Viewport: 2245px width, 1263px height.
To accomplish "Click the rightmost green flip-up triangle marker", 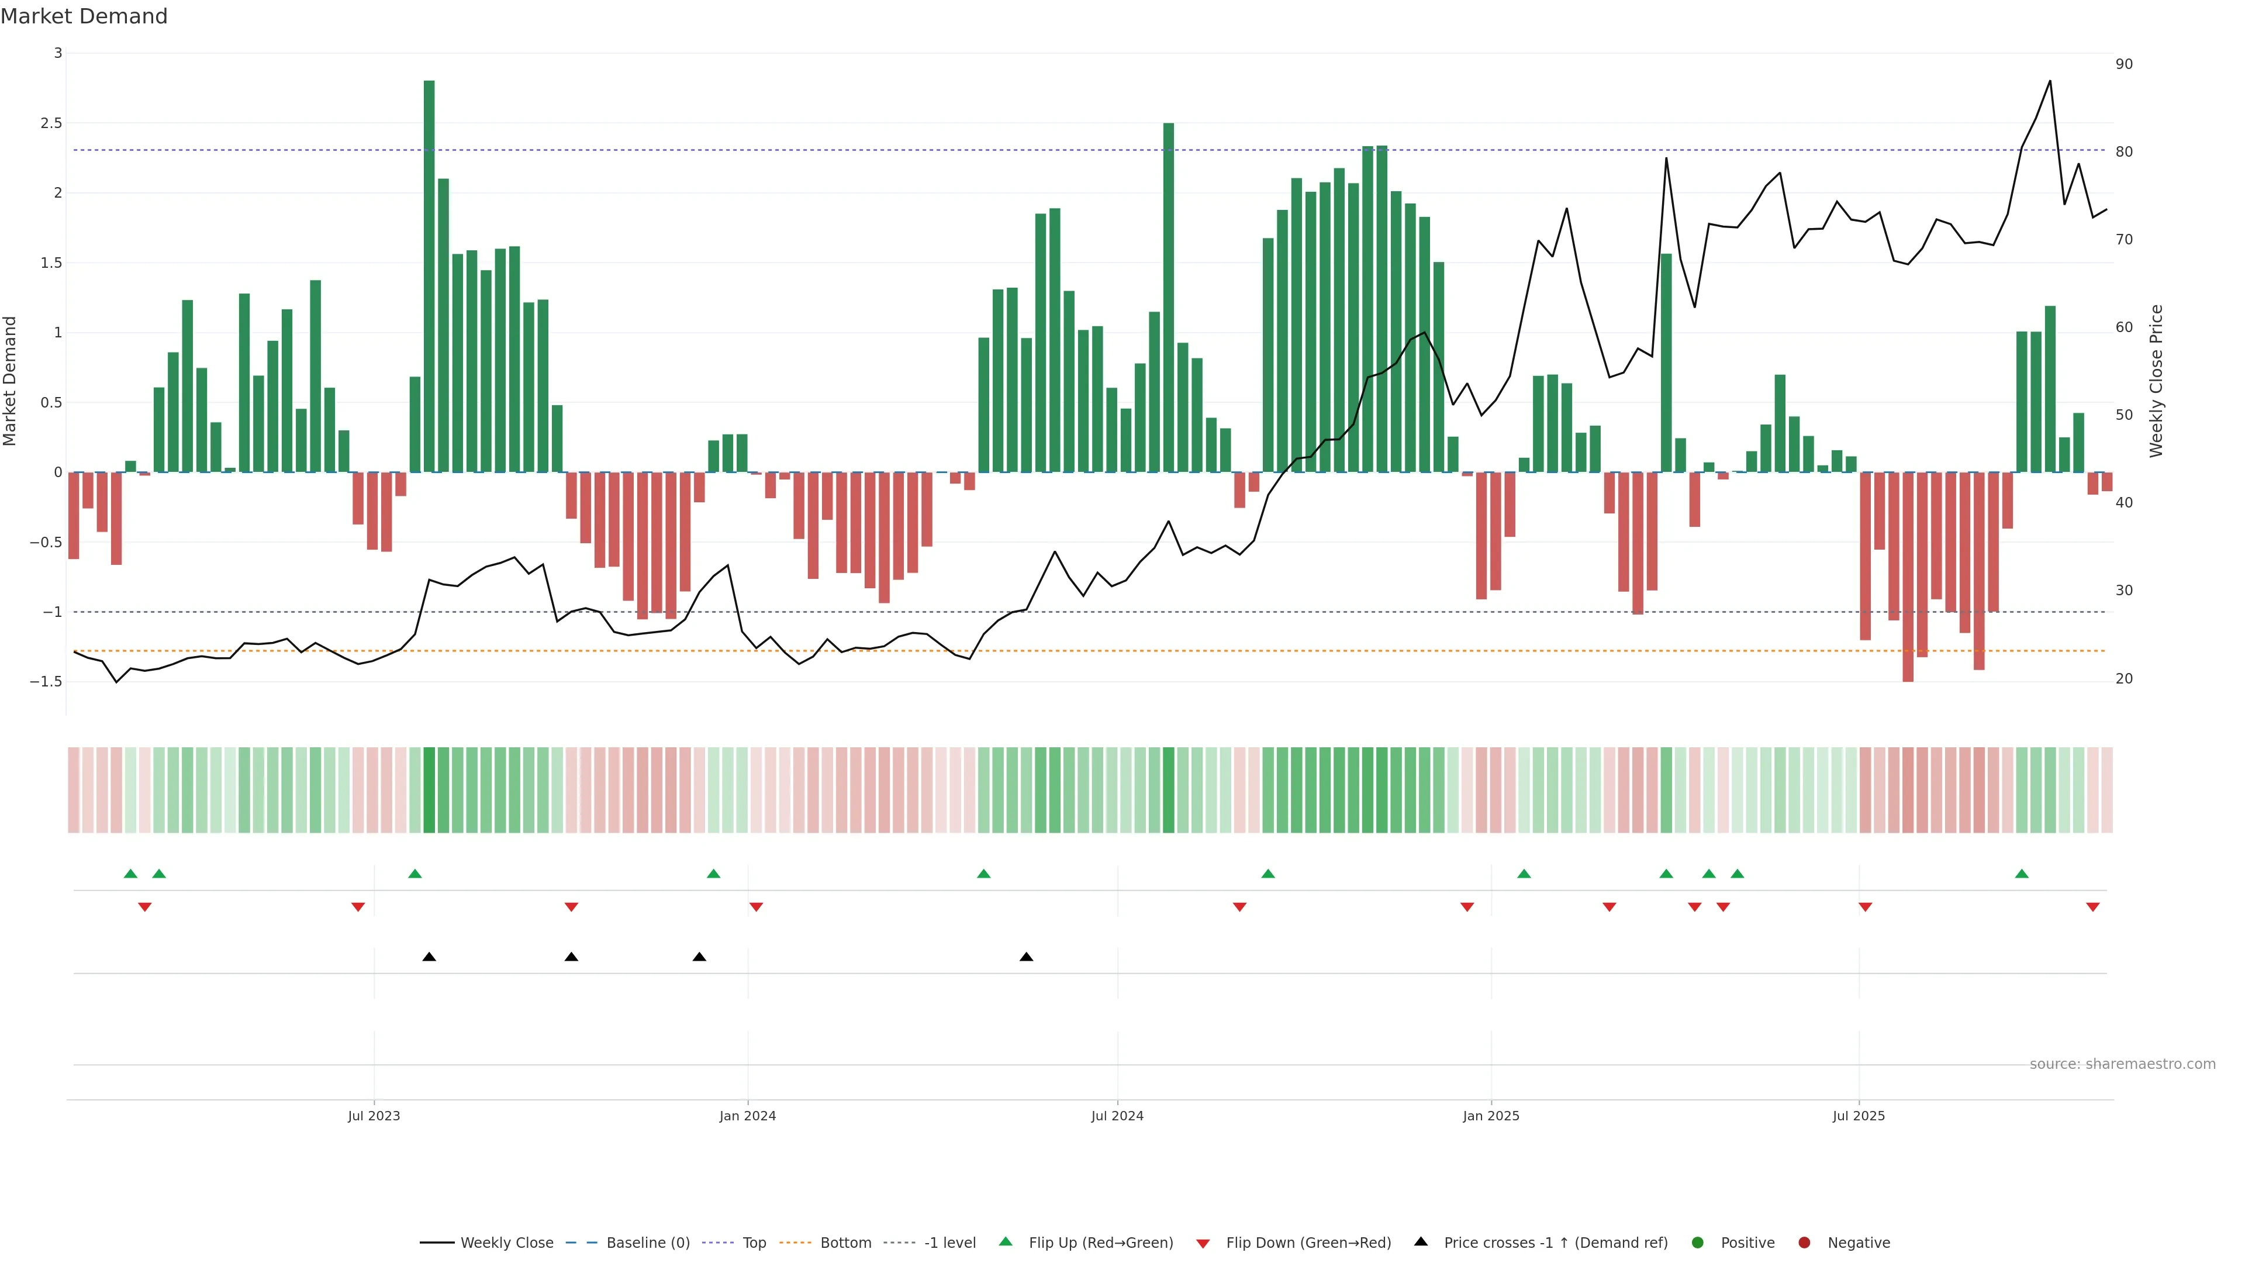I will click(2022, 874).
